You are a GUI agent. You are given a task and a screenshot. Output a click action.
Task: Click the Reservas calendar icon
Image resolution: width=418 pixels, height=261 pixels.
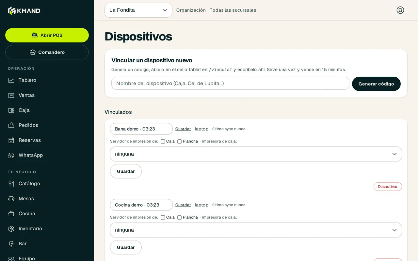11,140
